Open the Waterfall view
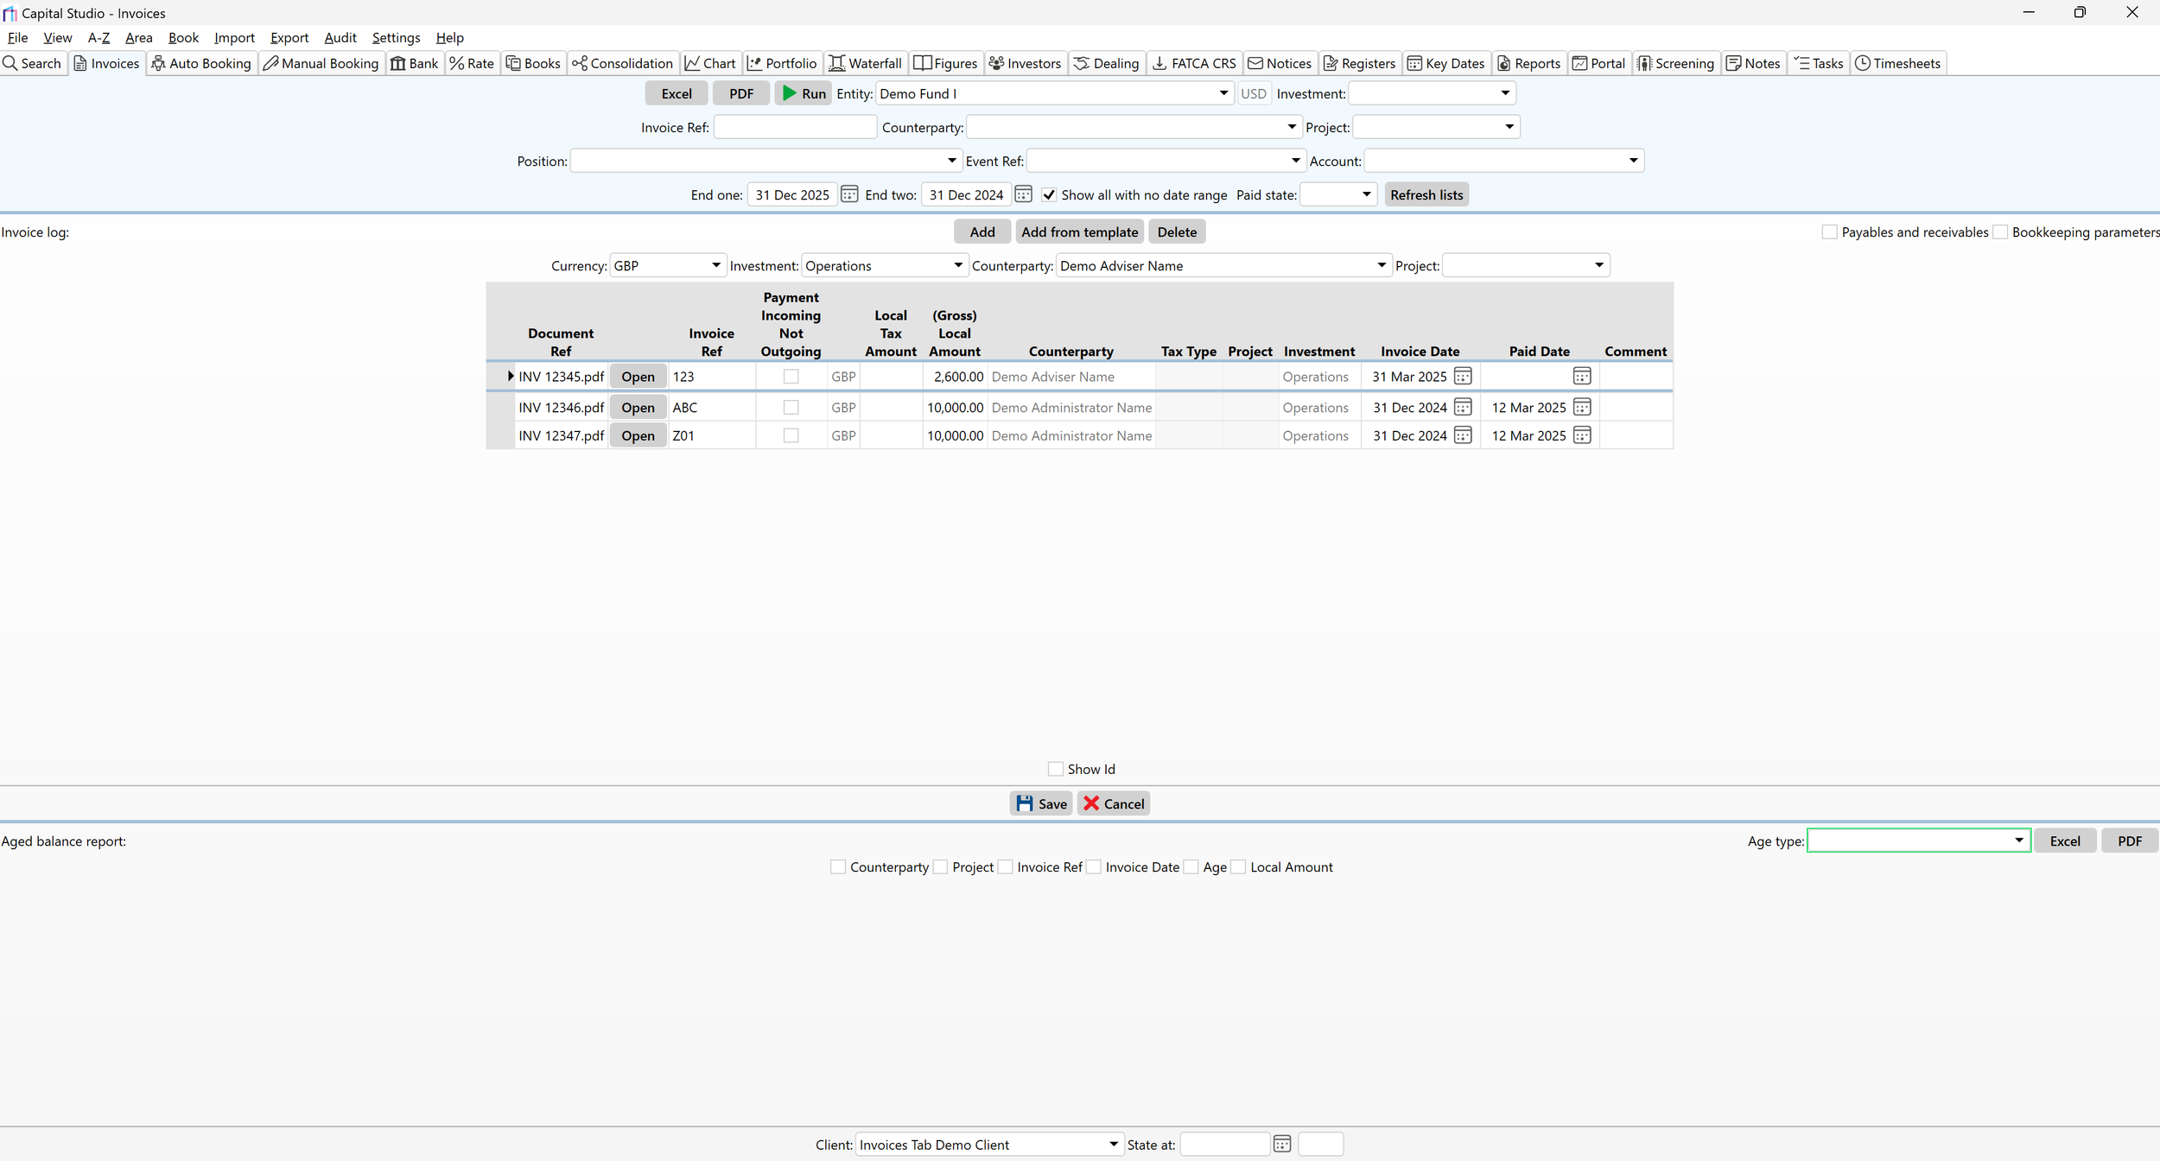 (x=864, y=63)
